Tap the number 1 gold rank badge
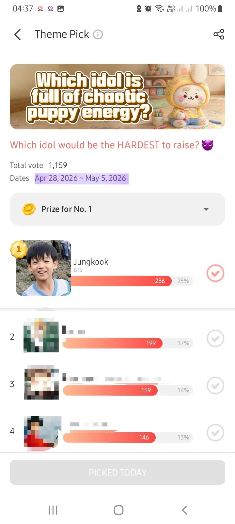Viewport: 235px width, 524px height. 18,249
